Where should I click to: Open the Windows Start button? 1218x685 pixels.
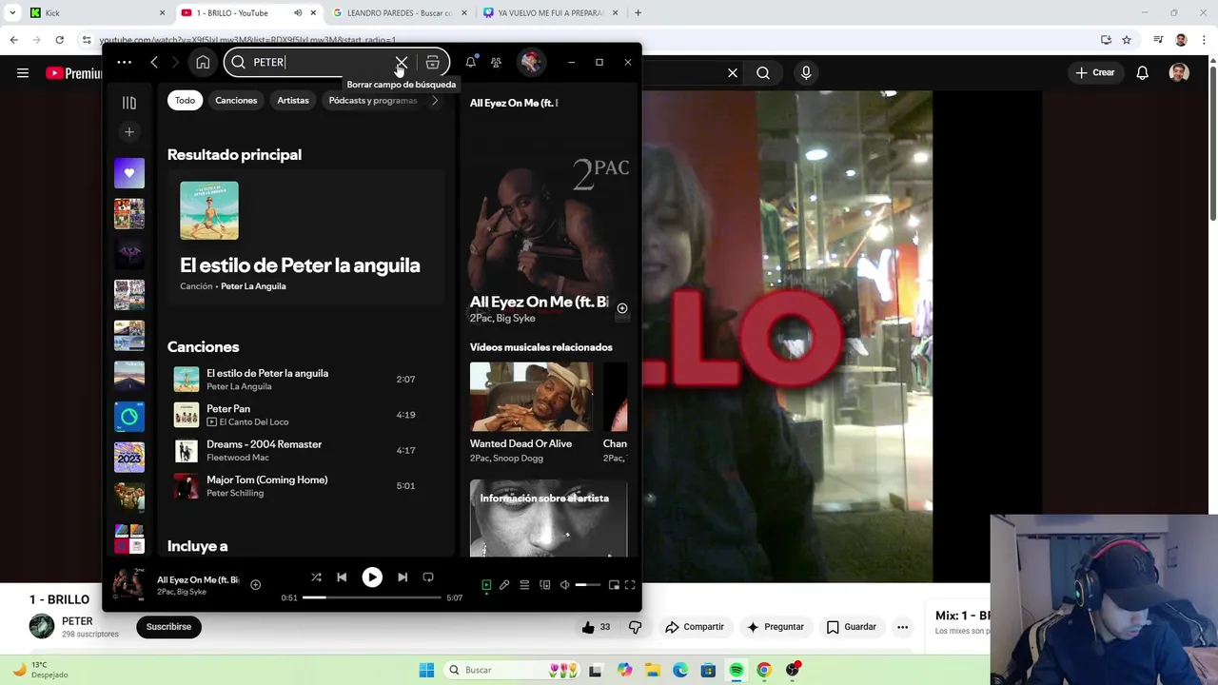[x=426, y=670]
